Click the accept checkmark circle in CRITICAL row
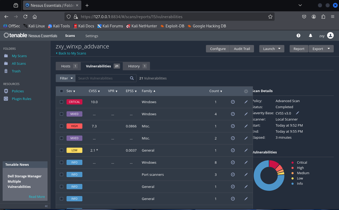 pos(233,102)
